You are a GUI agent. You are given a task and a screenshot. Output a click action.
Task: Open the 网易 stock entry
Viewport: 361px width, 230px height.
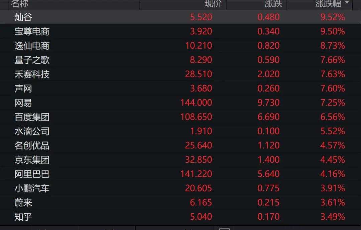click(23, 103)
